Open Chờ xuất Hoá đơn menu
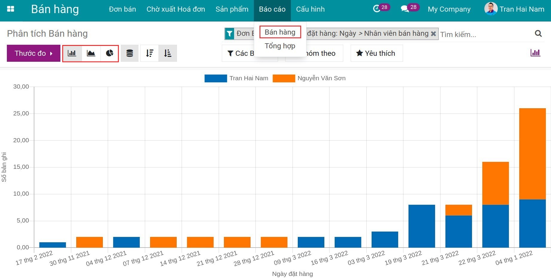This screenshot has width=551, height=278. coord(176,9)
